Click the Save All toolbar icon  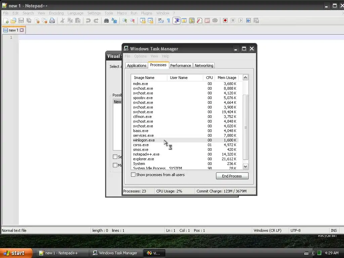pos(29,20)
